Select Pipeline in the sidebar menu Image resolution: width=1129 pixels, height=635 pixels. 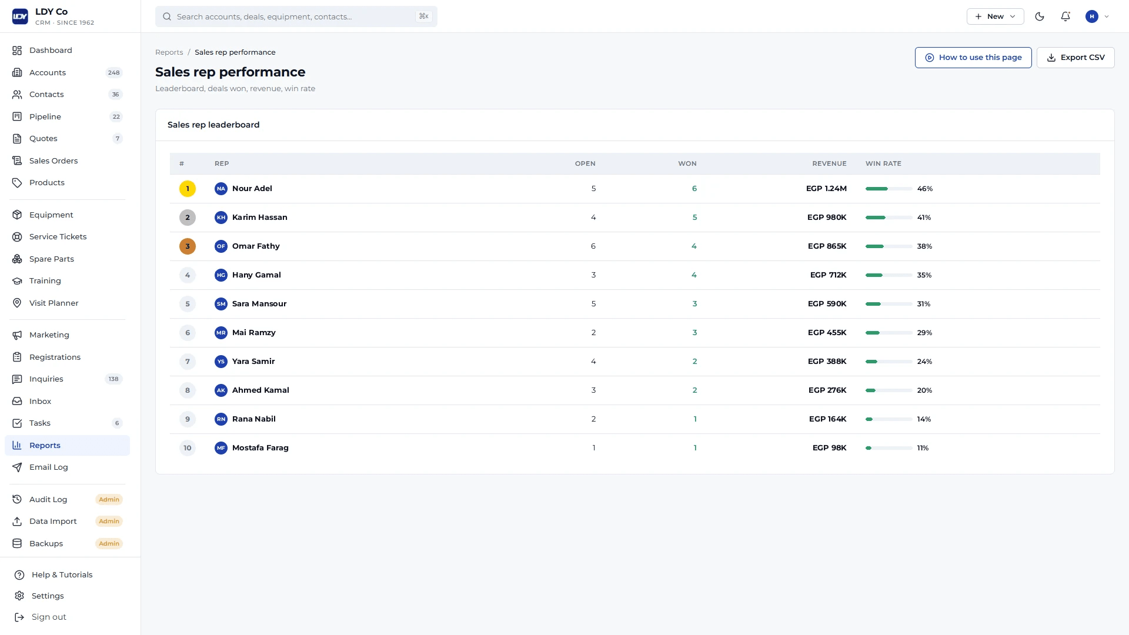(67, 116)
